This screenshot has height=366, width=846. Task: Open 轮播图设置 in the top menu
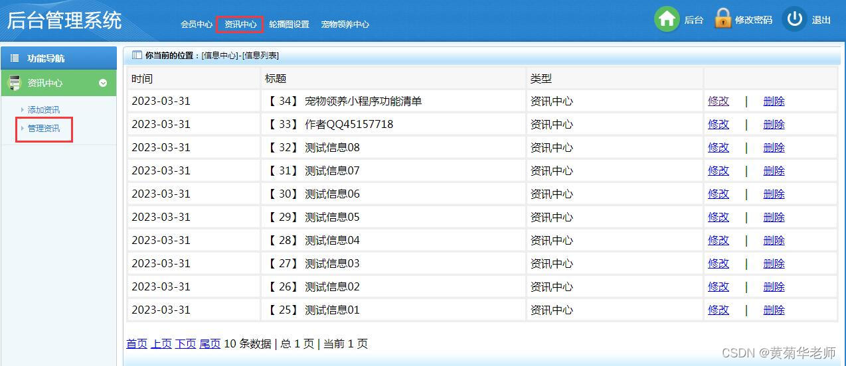tap(289, 24)
